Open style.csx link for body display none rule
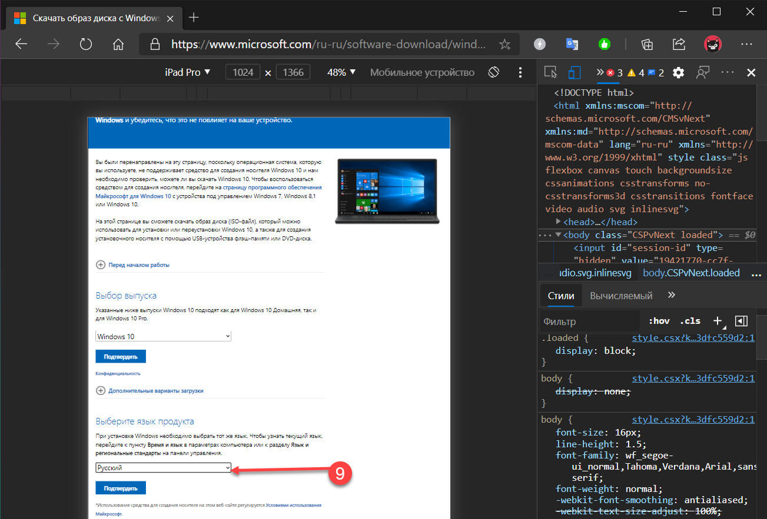Image resolution: width=767 pixels, height=519 pixels. tap(693, 379)
